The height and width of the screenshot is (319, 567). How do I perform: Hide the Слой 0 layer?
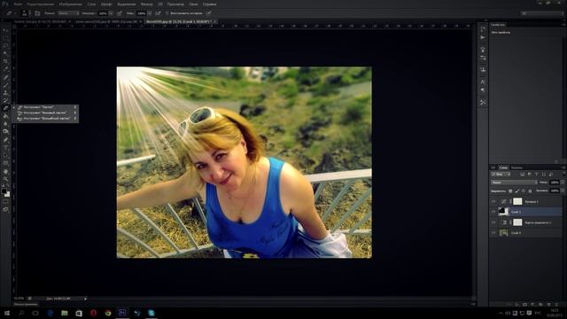[x=493, y=233]
